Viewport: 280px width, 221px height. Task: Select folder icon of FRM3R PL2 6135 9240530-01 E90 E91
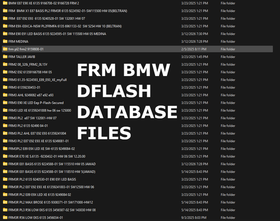pyautogui.click(x=5, y=179)
